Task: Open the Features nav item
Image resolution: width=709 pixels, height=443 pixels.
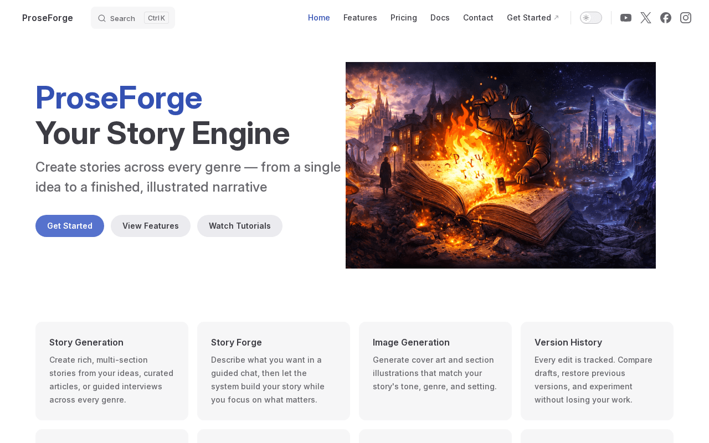Action: [x=360, y=18]
